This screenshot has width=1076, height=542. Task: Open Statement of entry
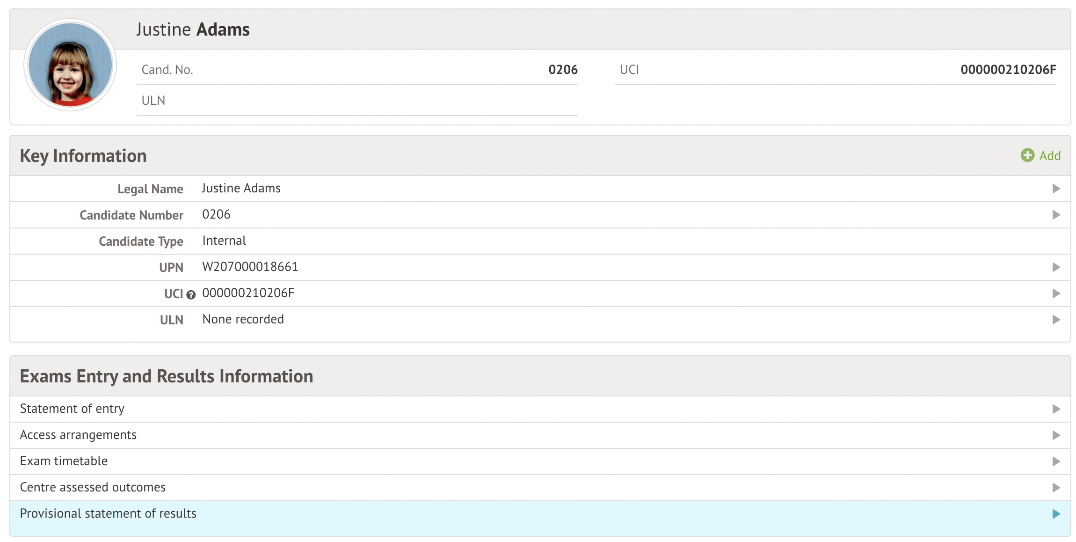click(x=72, y=409)
